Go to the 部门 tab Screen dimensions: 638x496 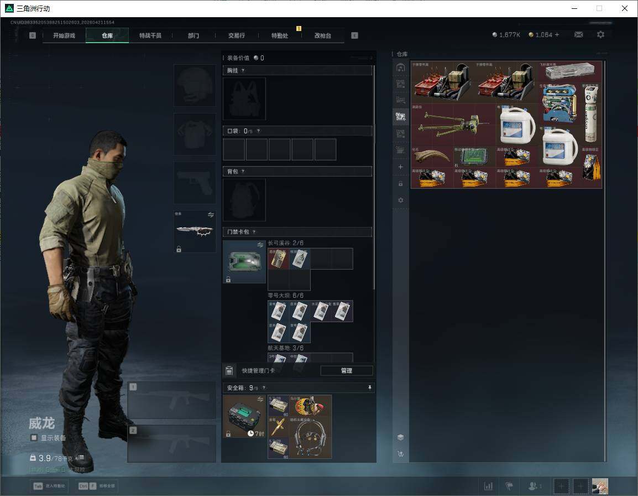194,35
